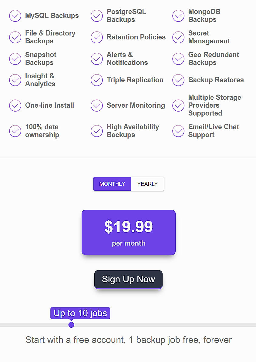This screenshot has width=256, height=362.
Task: Click the Email/Live Chat Support checkmark icon
Action: (178, 131)
